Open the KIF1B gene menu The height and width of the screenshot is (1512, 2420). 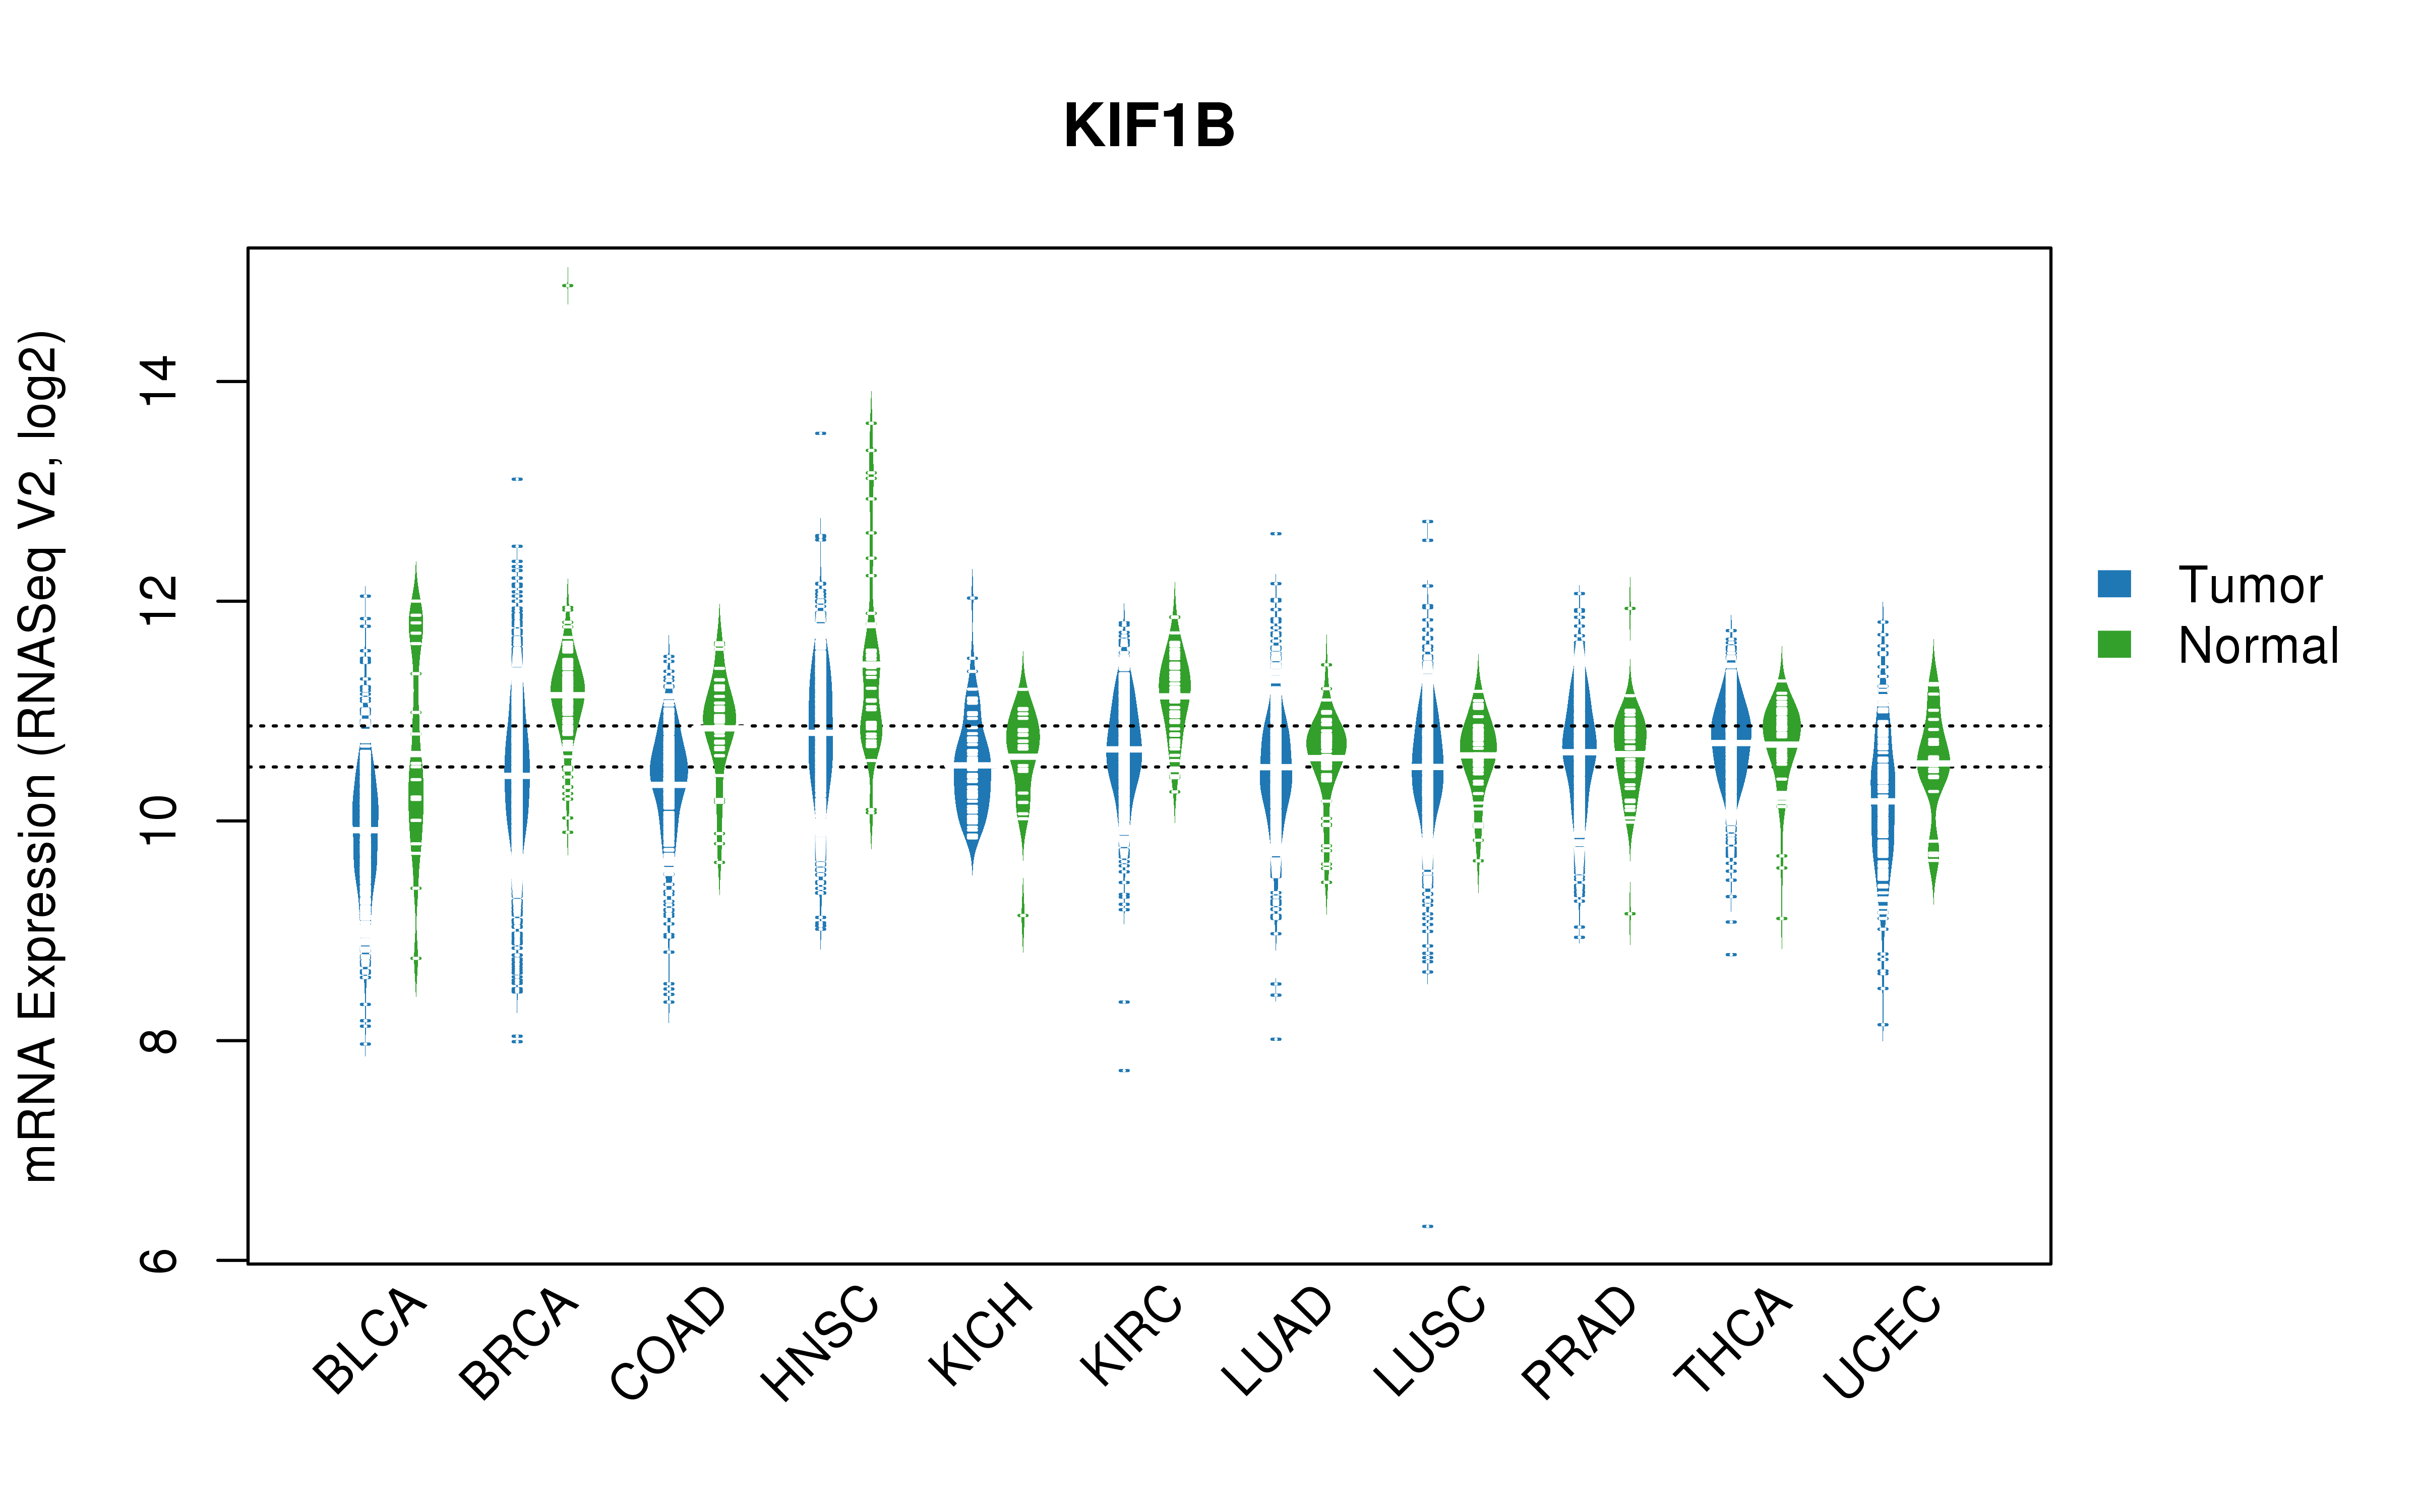point(1132,104)
